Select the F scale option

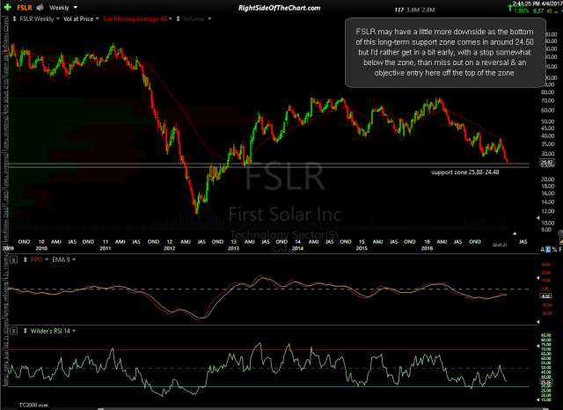[560, 250]
